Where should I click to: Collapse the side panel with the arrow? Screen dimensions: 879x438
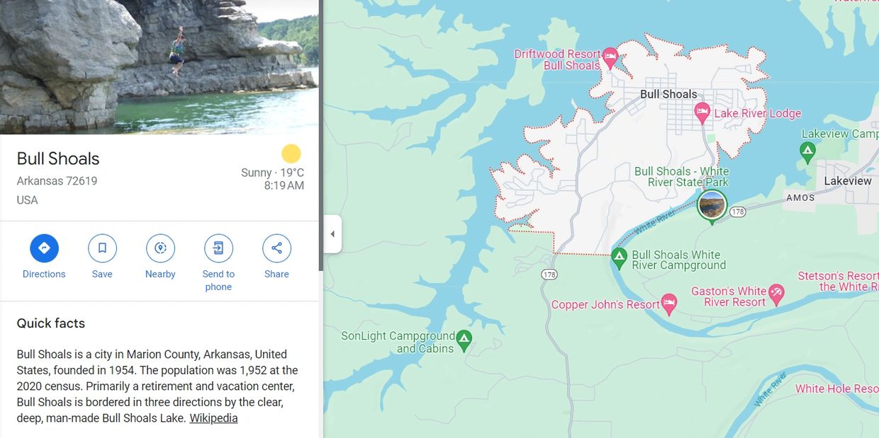332,234
